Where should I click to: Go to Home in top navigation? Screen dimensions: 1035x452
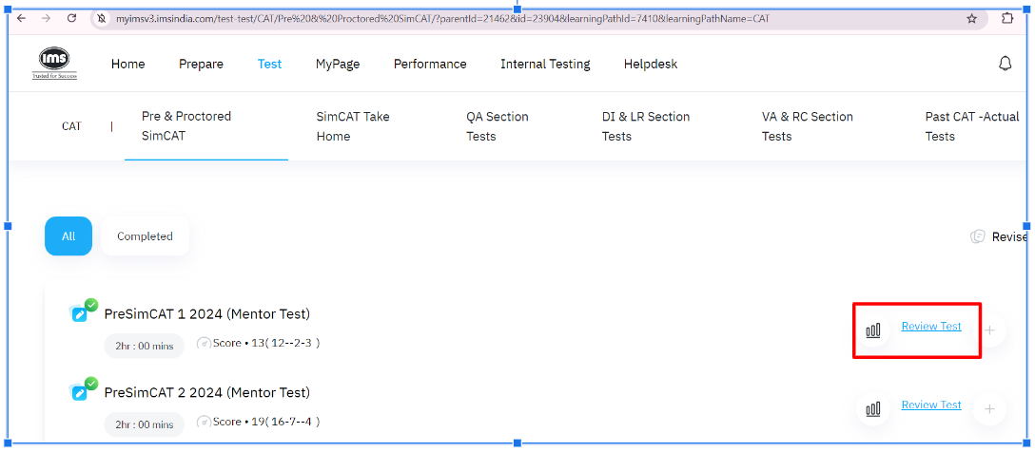(x=128, y=64)
